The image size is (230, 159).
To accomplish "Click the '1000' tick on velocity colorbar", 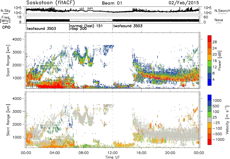I will coord(217,100).
